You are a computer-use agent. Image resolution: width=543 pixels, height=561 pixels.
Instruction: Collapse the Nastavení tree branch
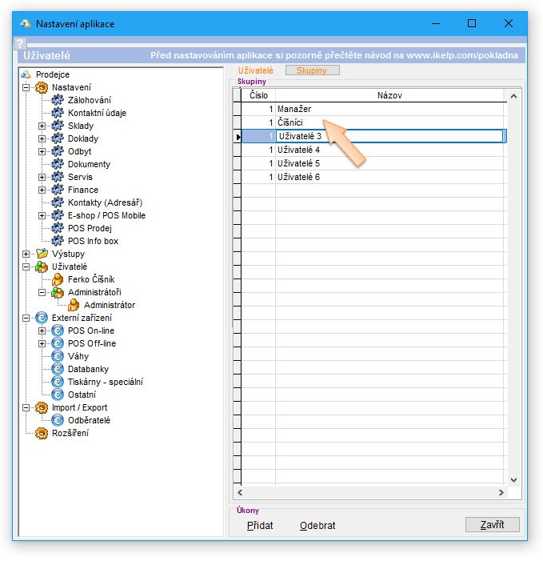[26, 87]
